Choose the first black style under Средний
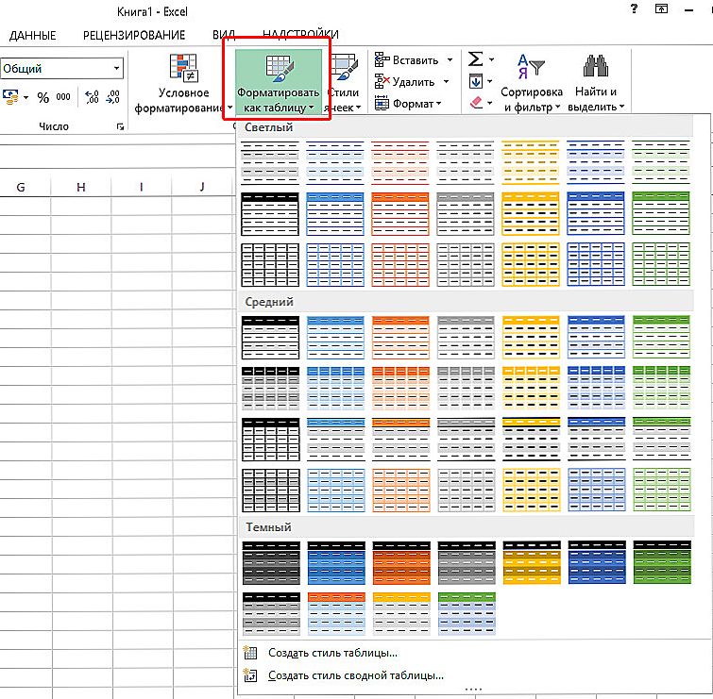Image resolution: width=713 pixels, height=699 pixels. 270,334
